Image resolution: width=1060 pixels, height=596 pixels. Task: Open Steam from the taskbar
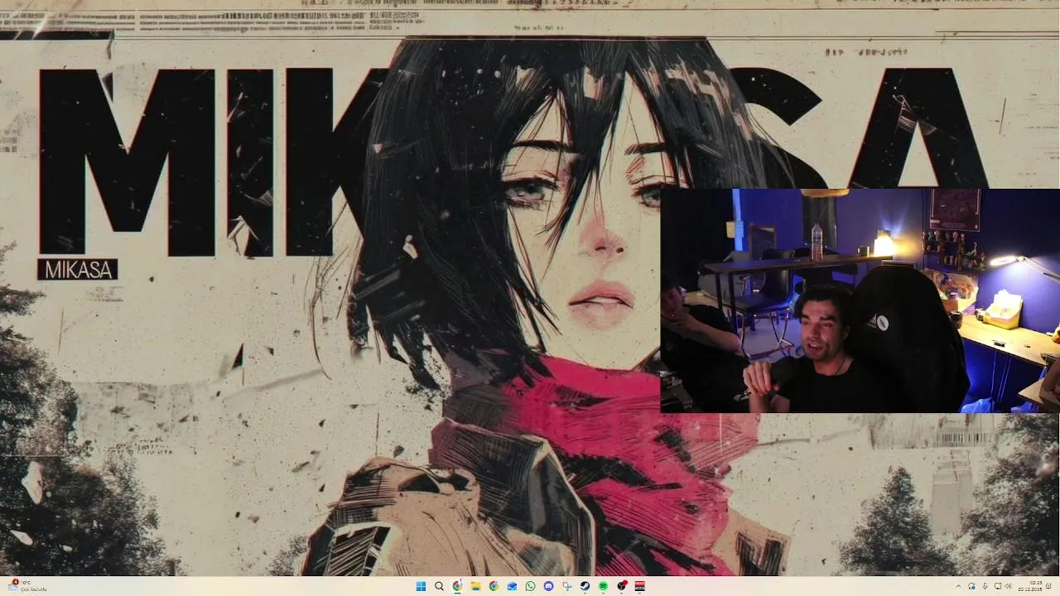coord(585,586)
